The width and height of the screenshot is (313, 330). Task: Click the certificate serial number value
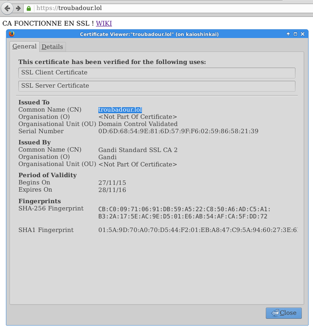tap(178, 131)
